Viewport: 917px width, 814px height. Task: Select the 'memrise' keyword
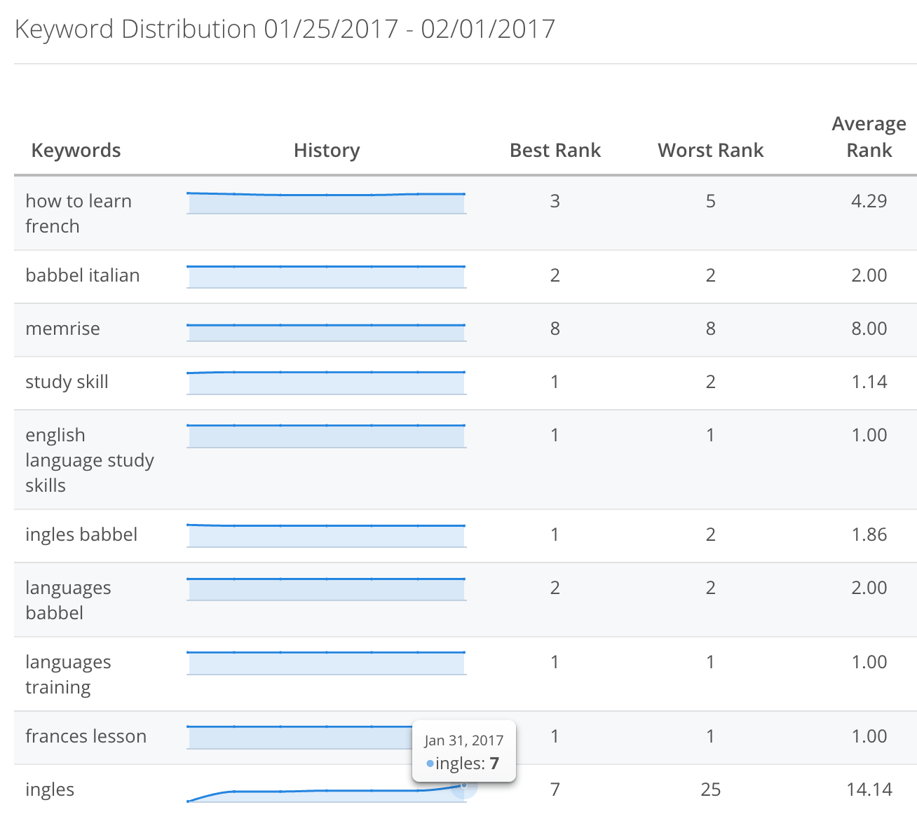coord(62,329)
